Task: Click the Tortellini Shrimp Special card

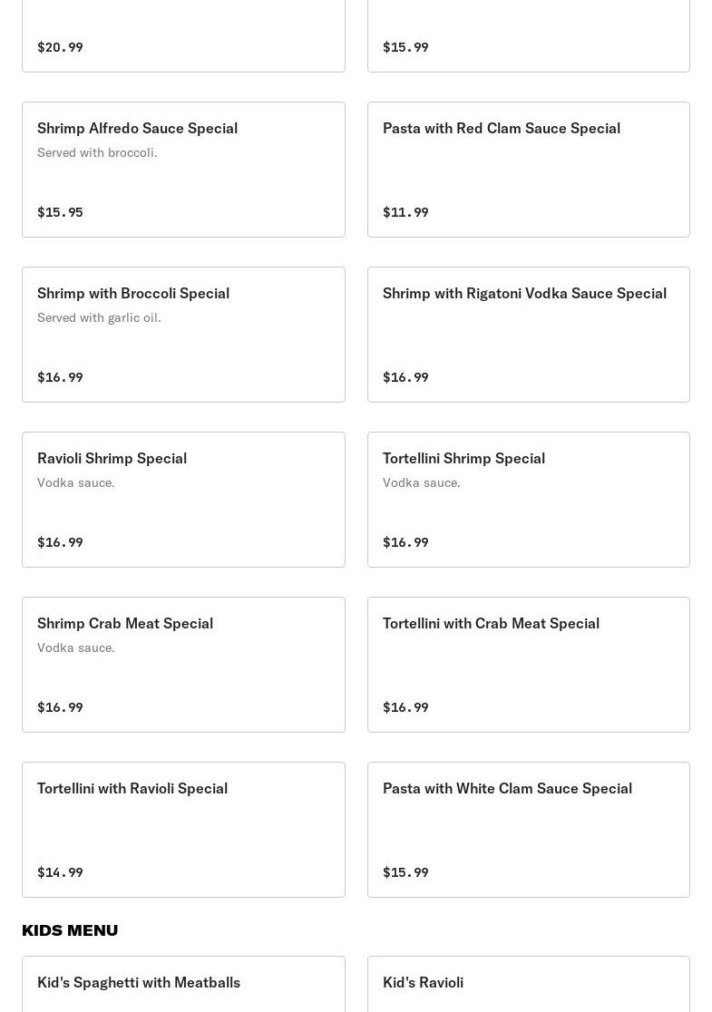Action: click(528, 500)
